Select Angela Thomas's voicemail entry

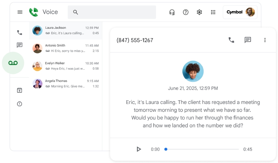(66, 84)
